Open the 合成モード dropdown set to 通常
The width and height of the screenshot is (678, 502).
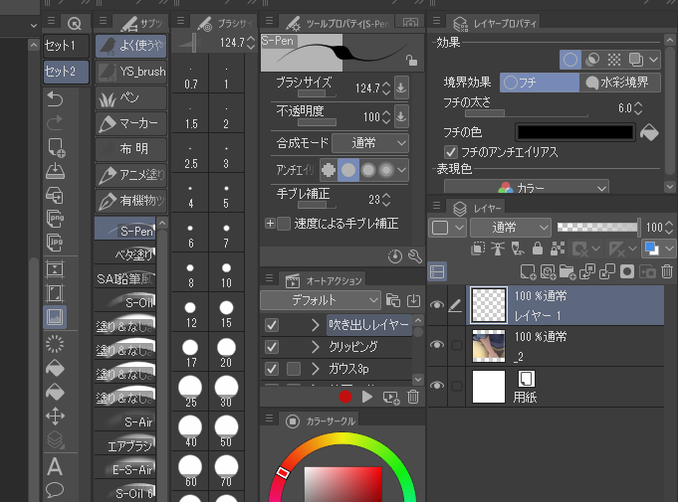pyautogui.click(x=369, y=143)
